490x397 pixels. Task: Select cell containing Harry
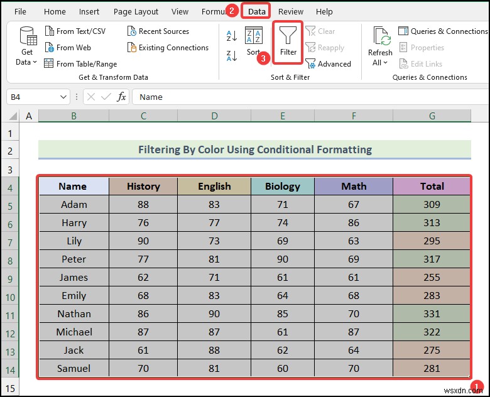73,223
